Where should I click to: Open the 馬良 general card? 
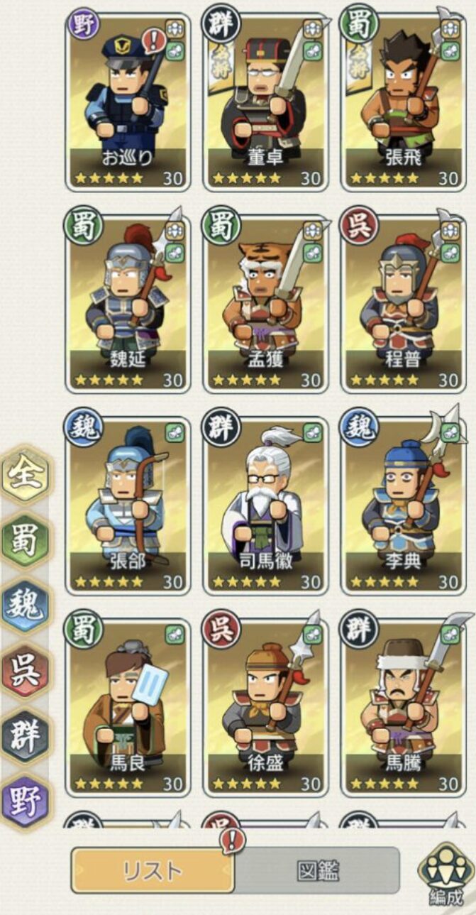[x=128, y=707]
